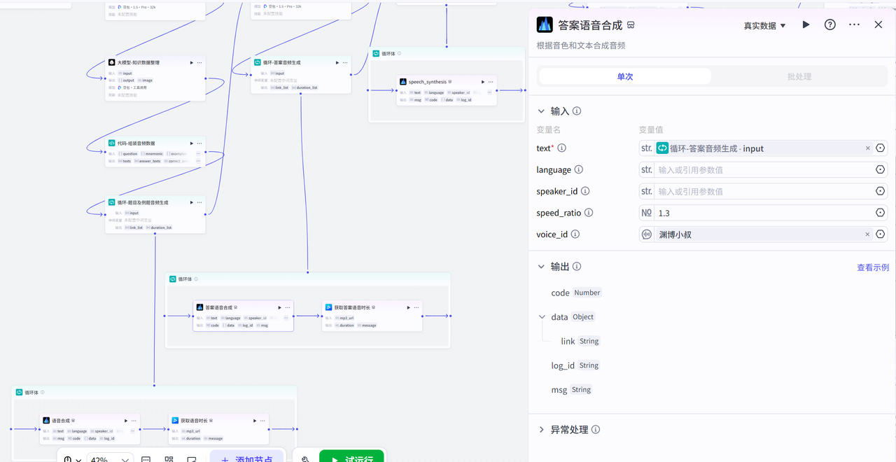
Task: Expand the 异常处理 section
Action: (x=541, y=429)
